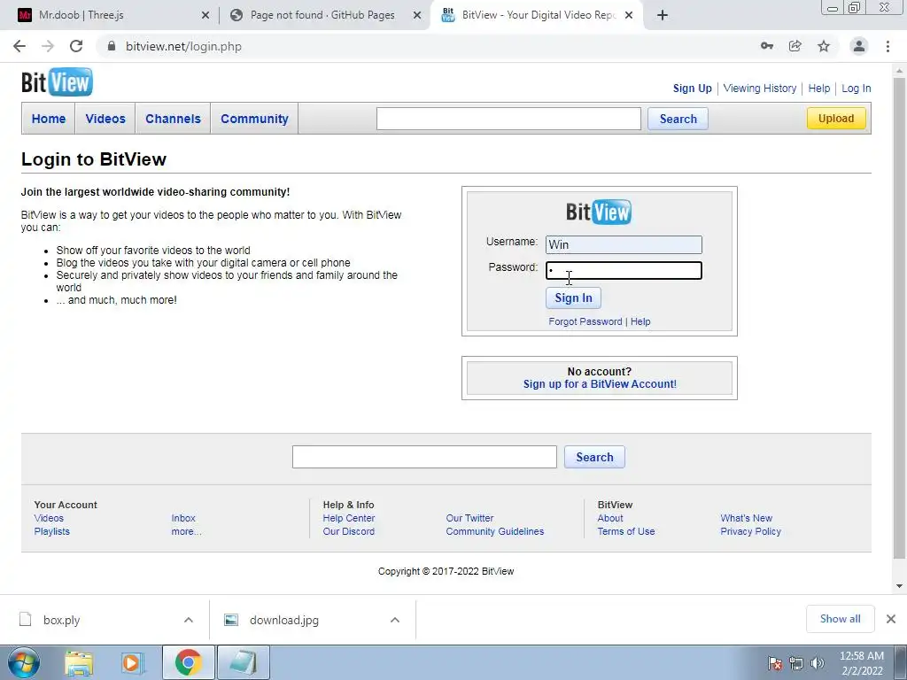The height and width of the screenshot is (680, 907).
Task: Click the BitView logo in page header
Action: pos(57,82)
